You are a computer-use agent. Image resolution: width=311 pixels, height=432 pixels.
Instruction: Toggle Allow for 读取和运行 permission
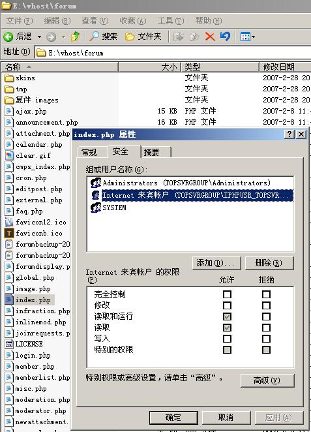[227, 316]
